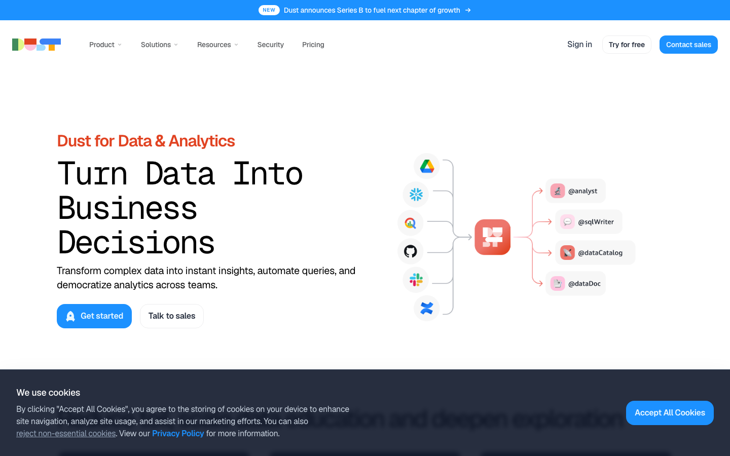Expand the Solutions dropdown menu

click(x=159, y=45)
